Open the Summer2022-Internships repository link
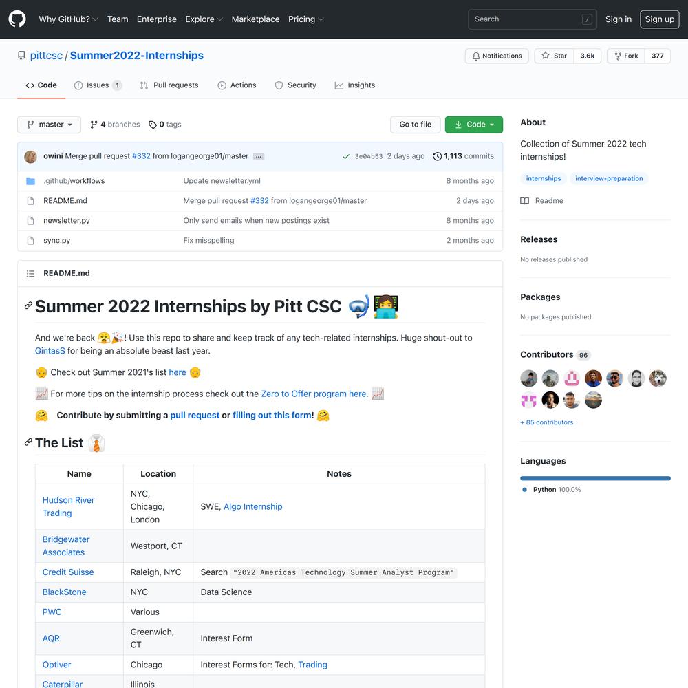The image size is (688, 688). (136, 56)
